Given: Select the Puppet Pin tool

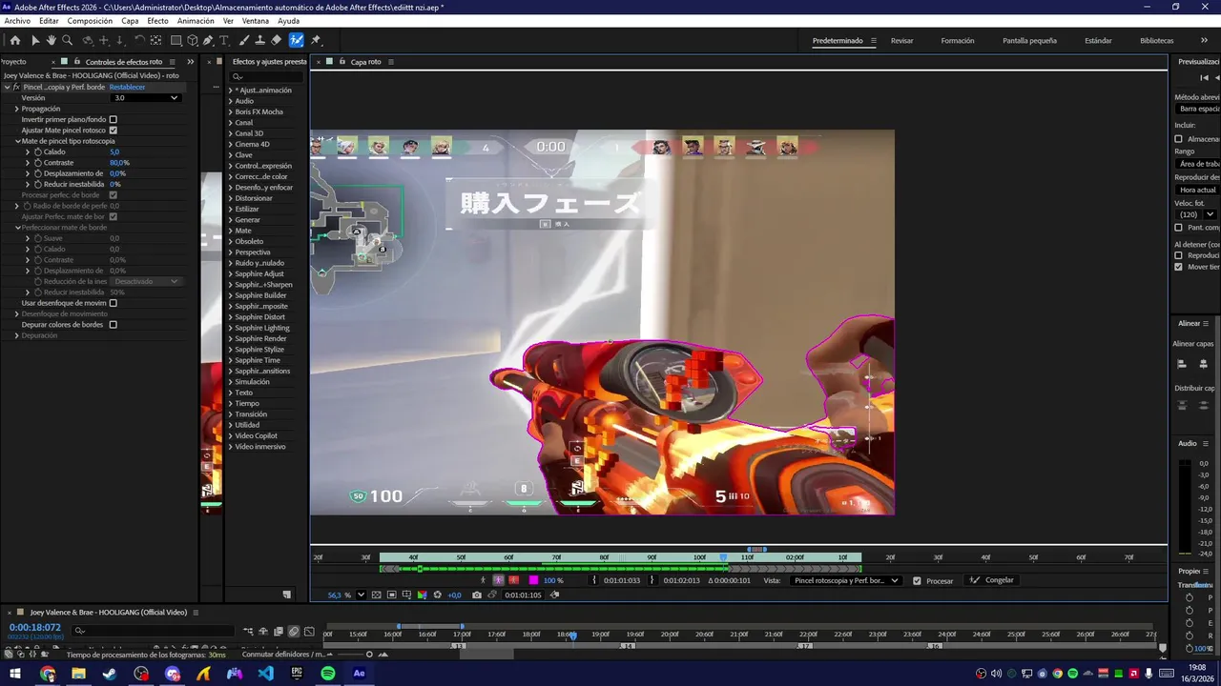Looking at the screenshot, I should (x=316, y=40).
